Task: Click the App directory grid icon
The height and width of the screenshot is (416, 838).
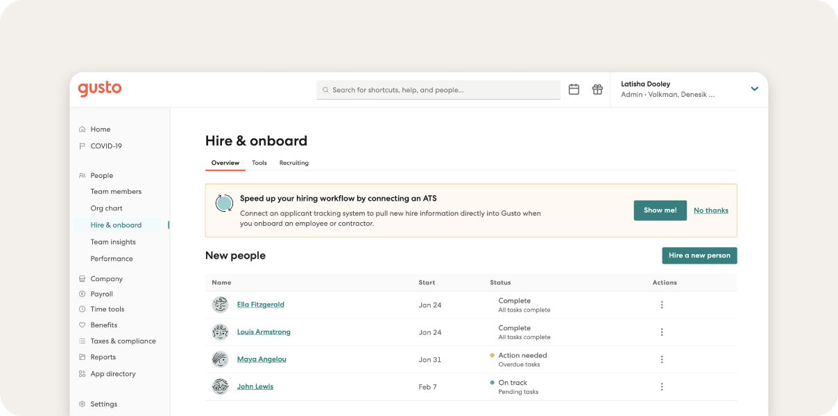Action: click(x=82, y=374)
